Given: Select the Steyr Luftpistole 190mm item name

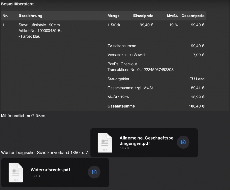Looking at the screenshot, I should click(x=39, y=25).
